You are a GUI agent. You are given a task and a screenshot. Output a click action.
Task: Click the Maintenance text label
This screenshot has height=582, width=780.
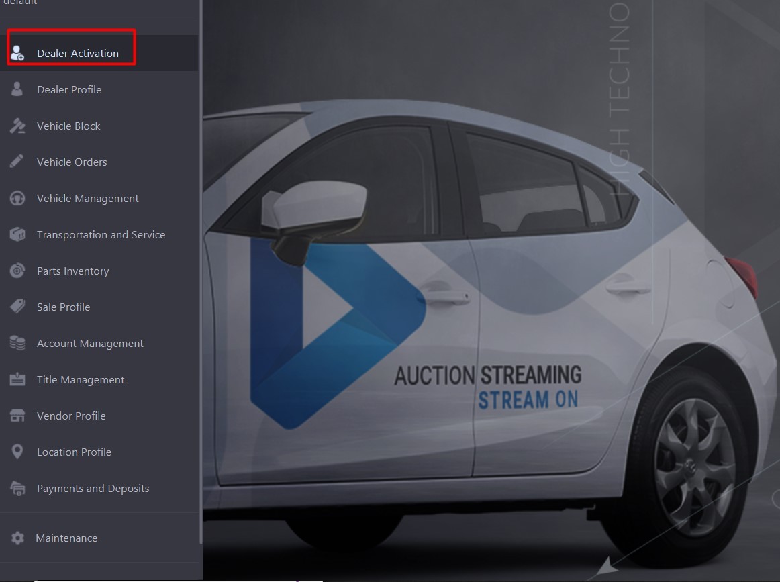click(x=66, y=538)
